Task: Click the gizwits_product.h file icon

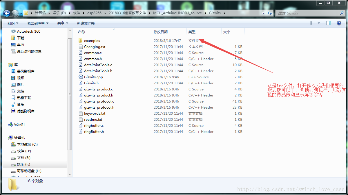Action: coord(81,95)
